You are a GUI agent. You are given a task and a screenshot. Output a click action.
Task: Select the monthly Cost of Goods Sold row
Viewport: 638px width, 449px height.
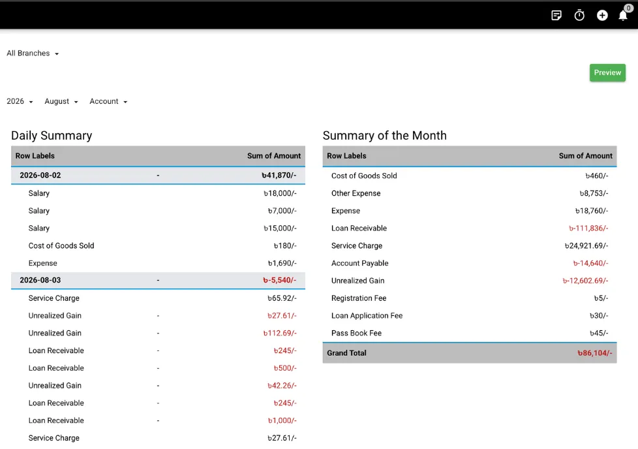[470, 176]
